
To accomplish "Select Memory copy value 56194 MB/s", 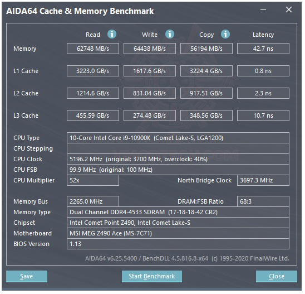I will coord(207,49).
